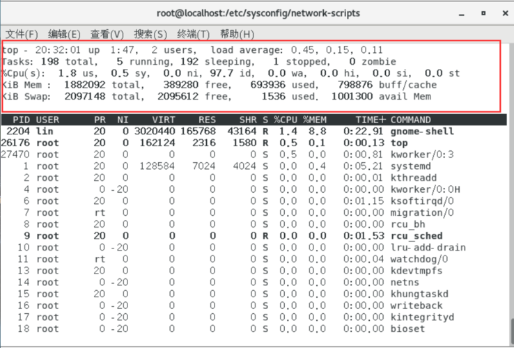Open the 帮助(H) menu
The height and width of the screenshot is (348, 514).
click(237, 34)
